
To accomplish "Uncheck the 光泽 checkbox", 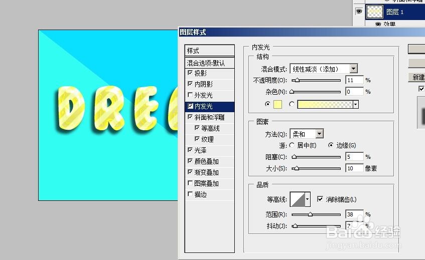I will tap(190, 150).
